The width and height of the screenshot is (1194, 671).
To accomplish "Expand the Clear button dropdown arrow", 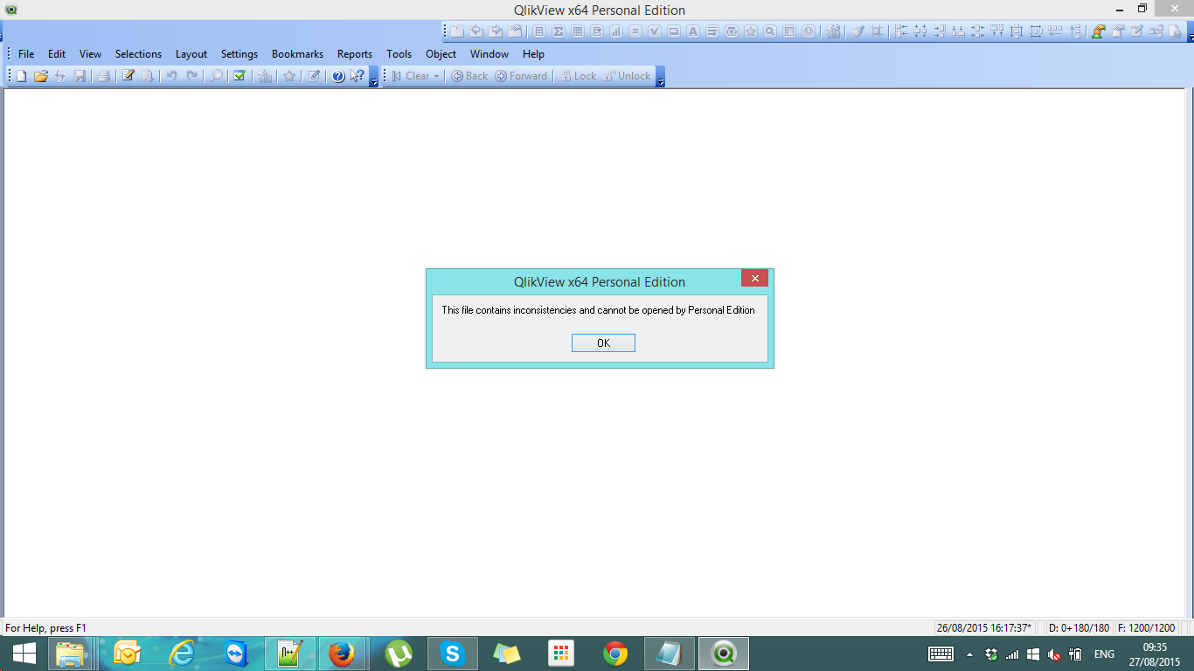I will pos(437,76).
